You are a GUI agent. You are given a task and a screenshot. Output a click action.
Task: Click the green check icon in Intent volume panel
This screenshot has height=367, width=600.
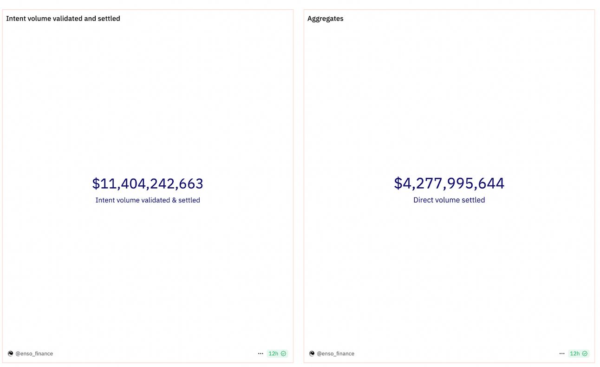coord(283,354)
